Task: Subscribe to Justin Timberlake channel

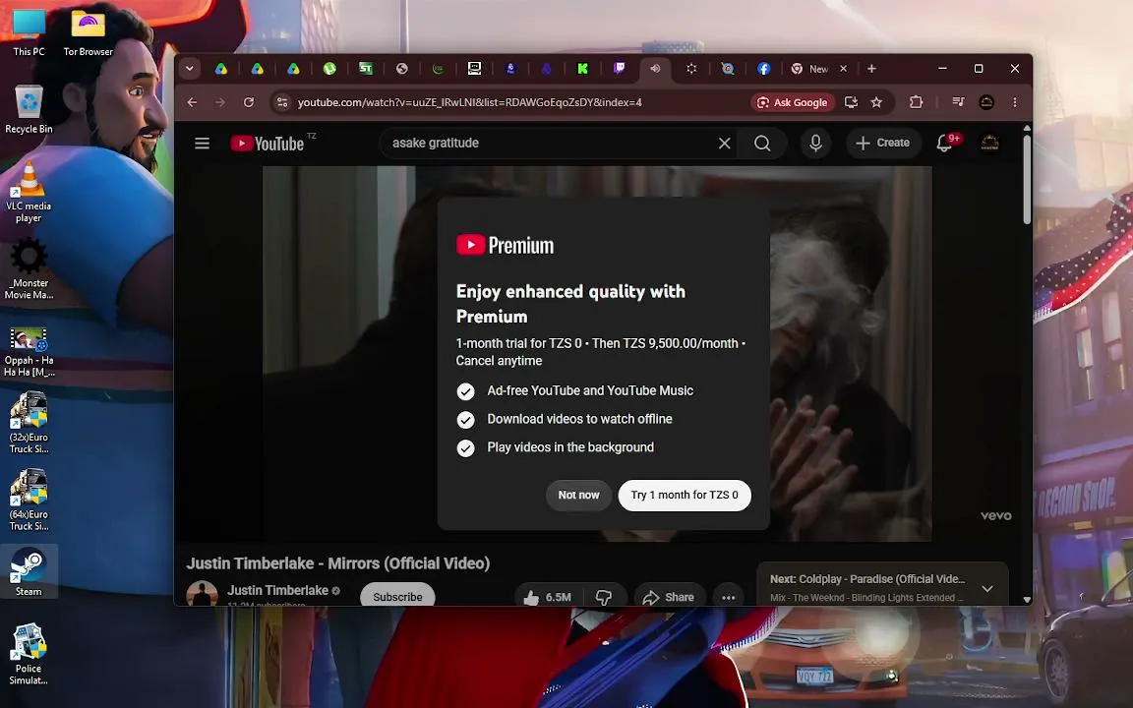Action: tap(397, 596)
